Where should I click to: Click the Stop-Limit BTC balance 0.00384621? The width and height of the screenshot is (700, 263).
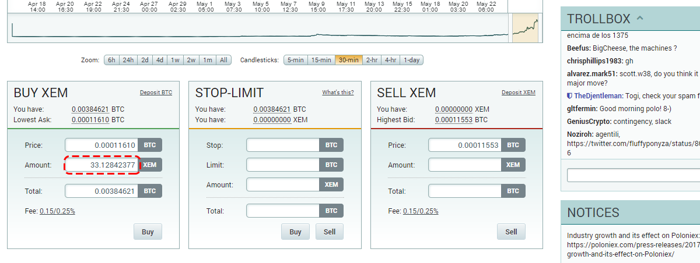click(272, 109)
